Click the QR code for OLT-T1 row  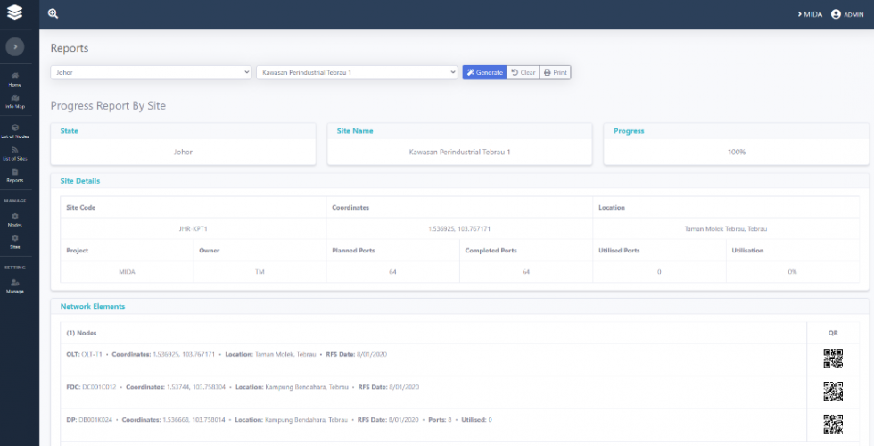[x=833, y=359]
